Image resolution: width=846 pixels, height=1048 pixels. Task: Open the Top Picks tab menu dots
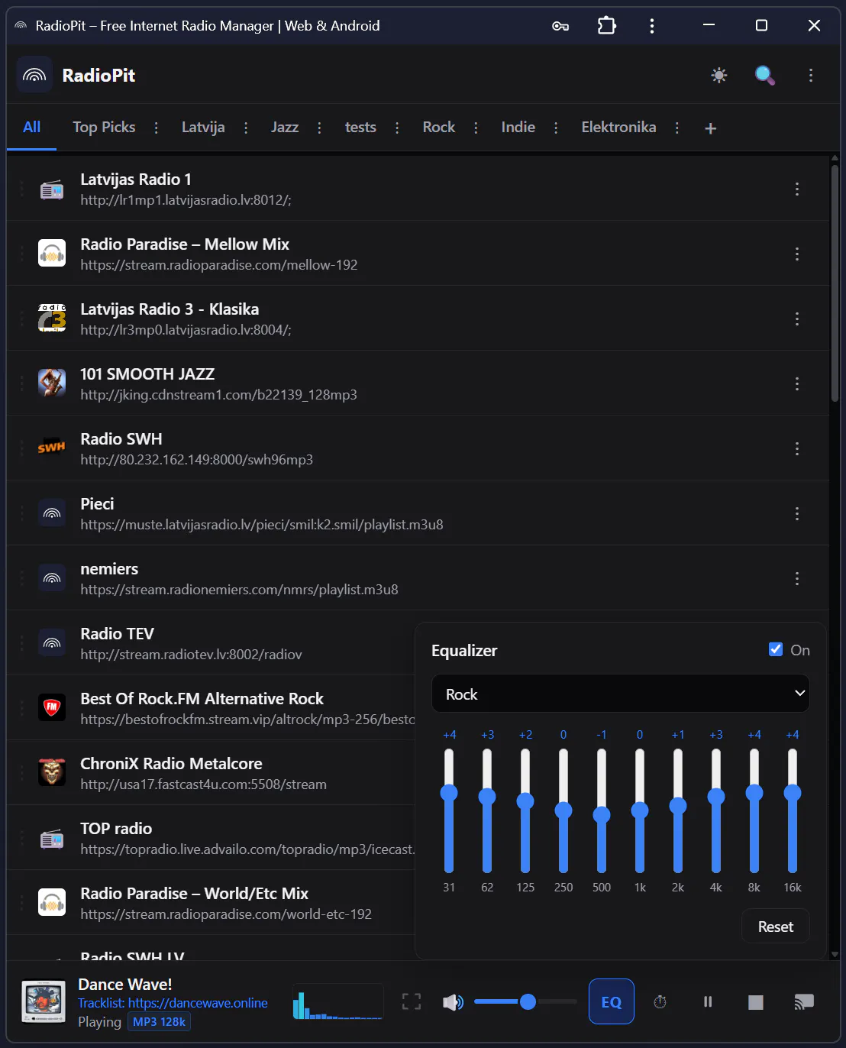[157, 128]
